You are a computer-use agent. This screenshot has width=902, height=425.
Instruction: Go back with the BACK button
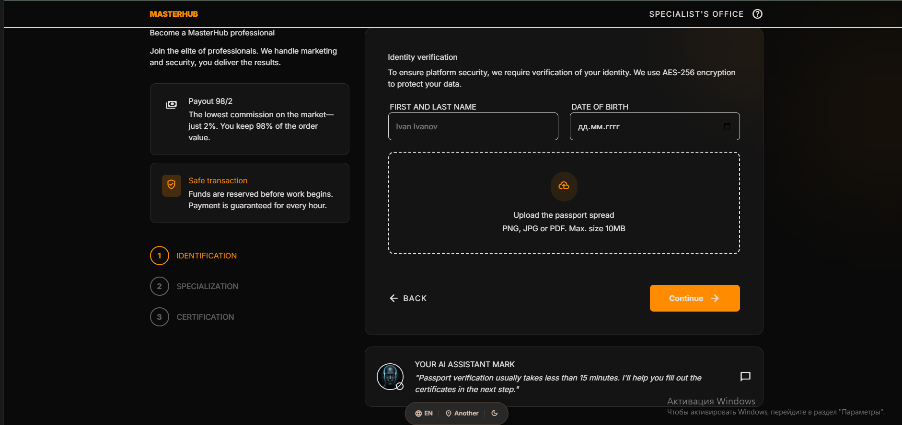(x=408, y=298)
